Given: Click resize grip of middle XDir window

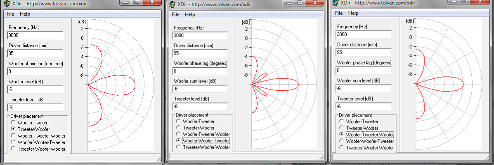Looking at the screenshot, I should 321,156.
